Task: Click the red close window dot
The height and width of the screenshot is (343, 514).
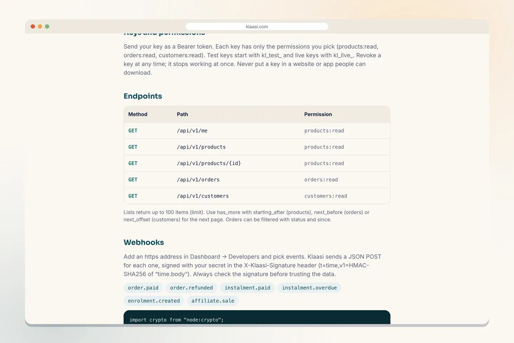Action: (x=33, y=26)
